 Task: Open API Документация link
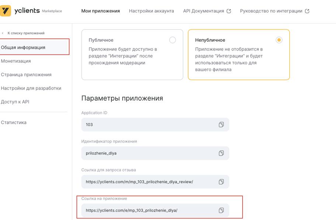pos(204,11)
